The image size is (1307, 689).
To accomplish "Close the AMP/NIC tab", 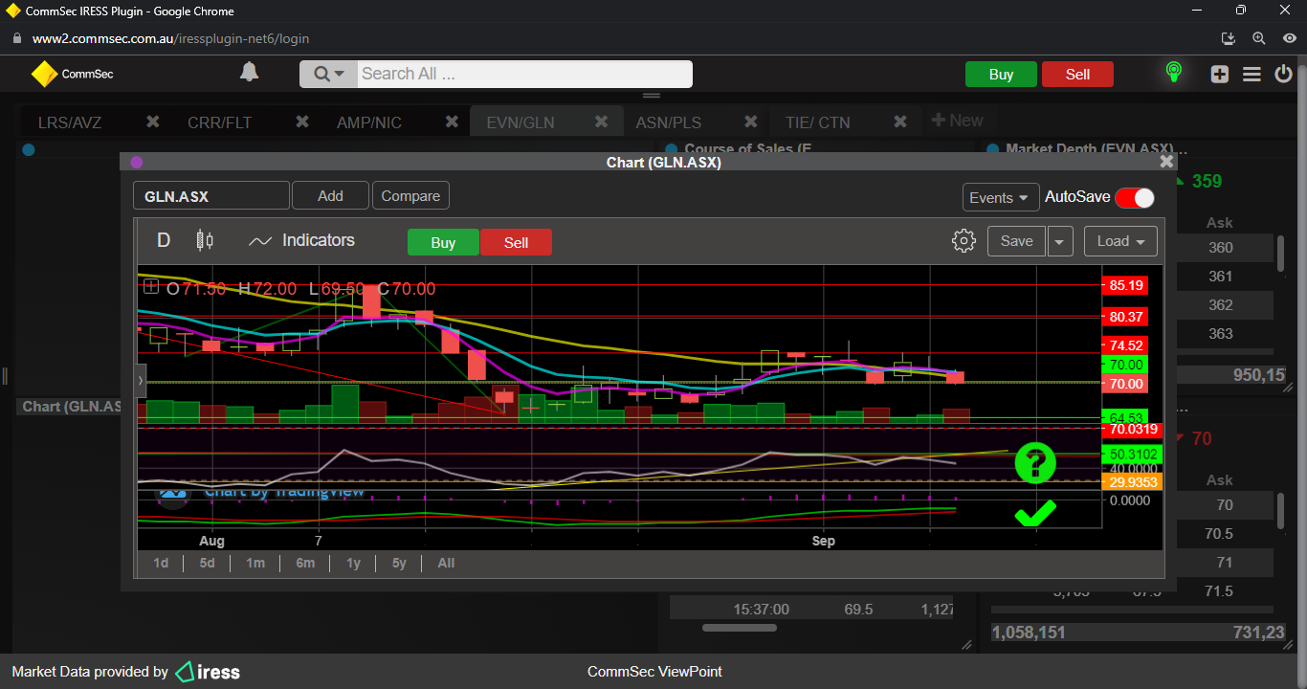I will pos(452,122).
